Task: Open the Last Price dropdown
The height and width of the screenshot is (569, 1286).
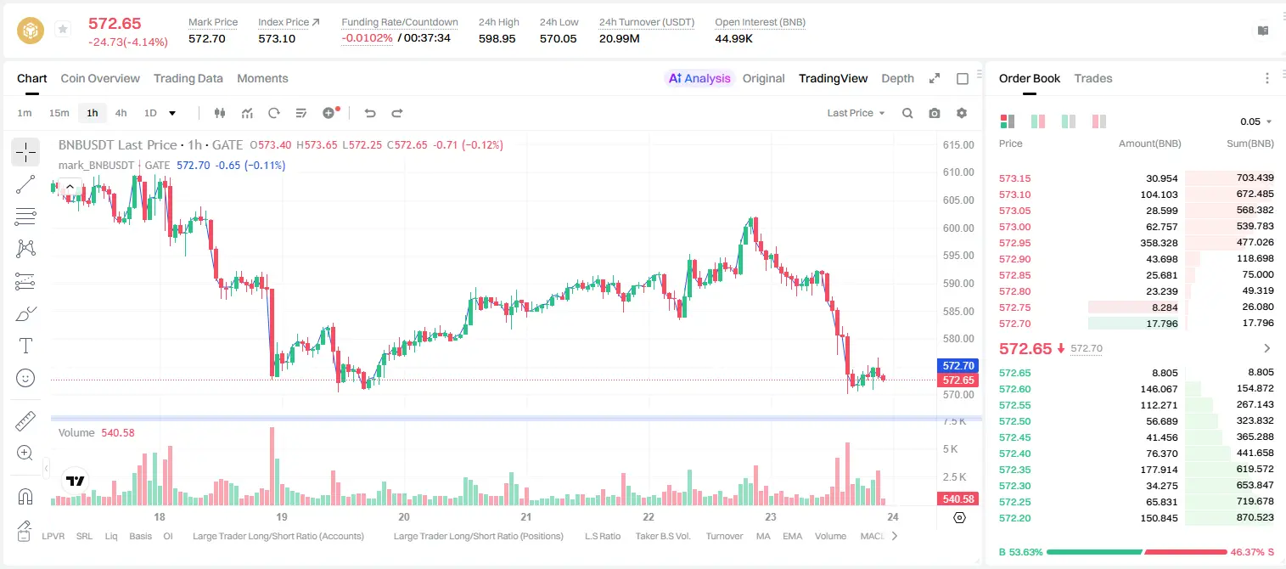Action: tap(856, 113)
